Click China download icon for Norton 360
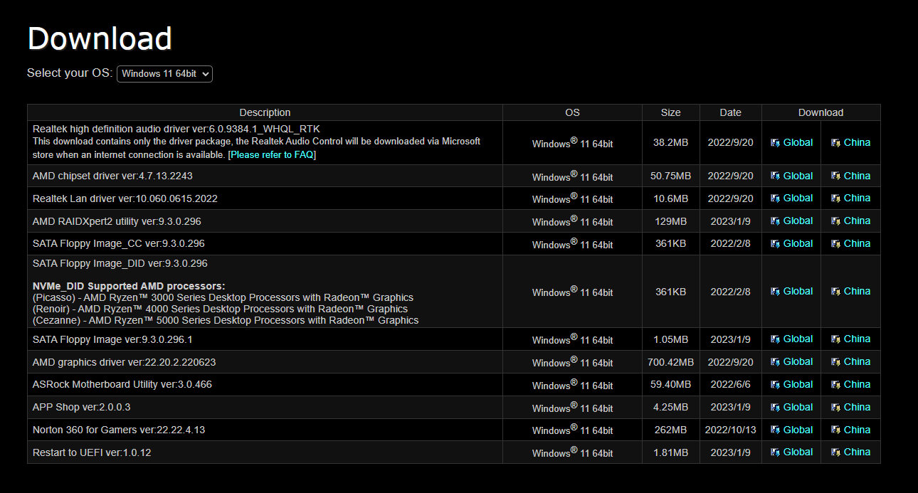This screenshot has width=918, height=493. pyautogui.click(x=835, y=430)
